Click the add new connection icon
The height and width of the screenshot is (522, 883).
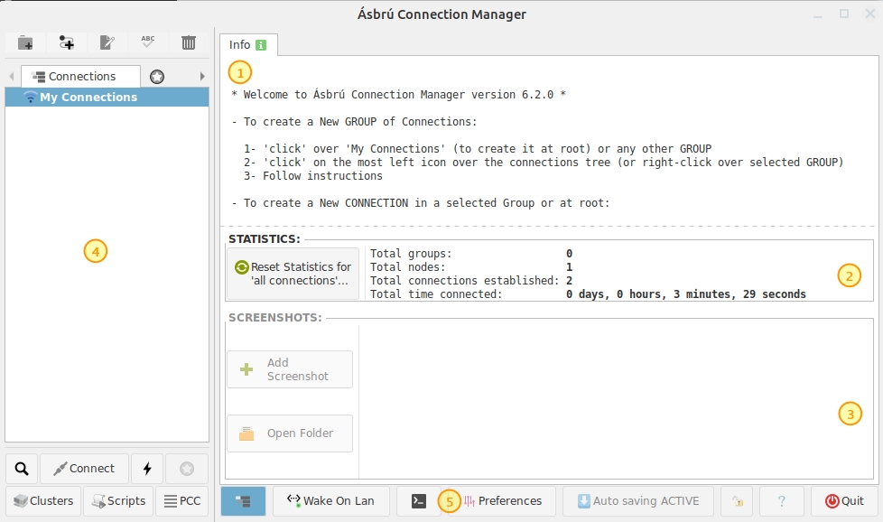67,42
